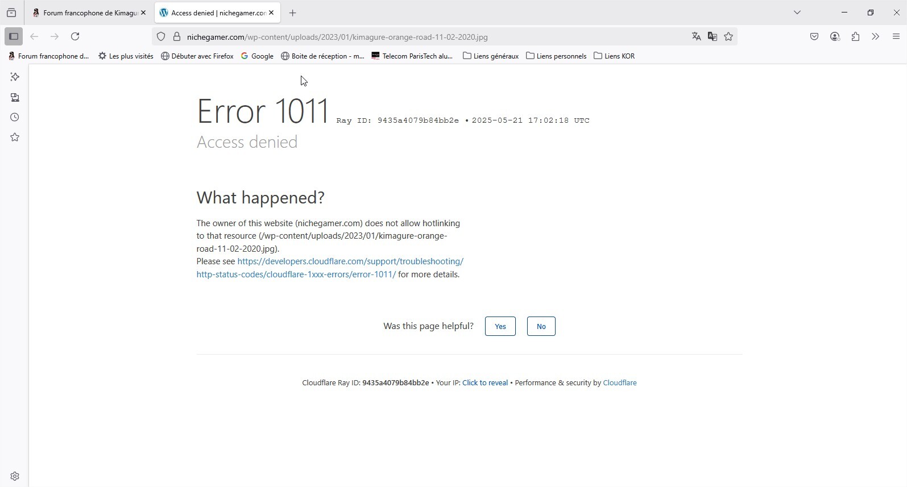This screenshot has height=487, width=907.
Task: Go back to the previous page
Action: tap(34, 36)
